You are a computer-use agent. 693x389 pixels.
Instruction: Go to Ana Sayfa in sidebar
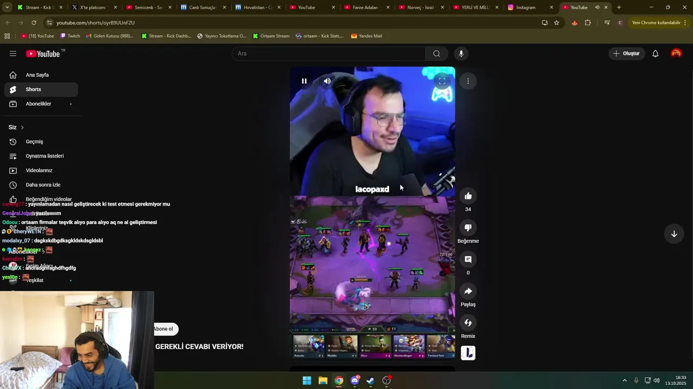click(x=41, y=75)
